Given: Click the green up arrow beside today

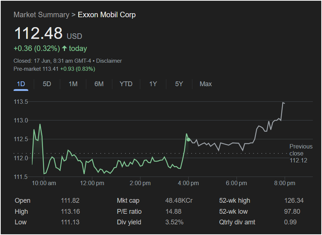Looking at the screenshot, I should [65, 48].
